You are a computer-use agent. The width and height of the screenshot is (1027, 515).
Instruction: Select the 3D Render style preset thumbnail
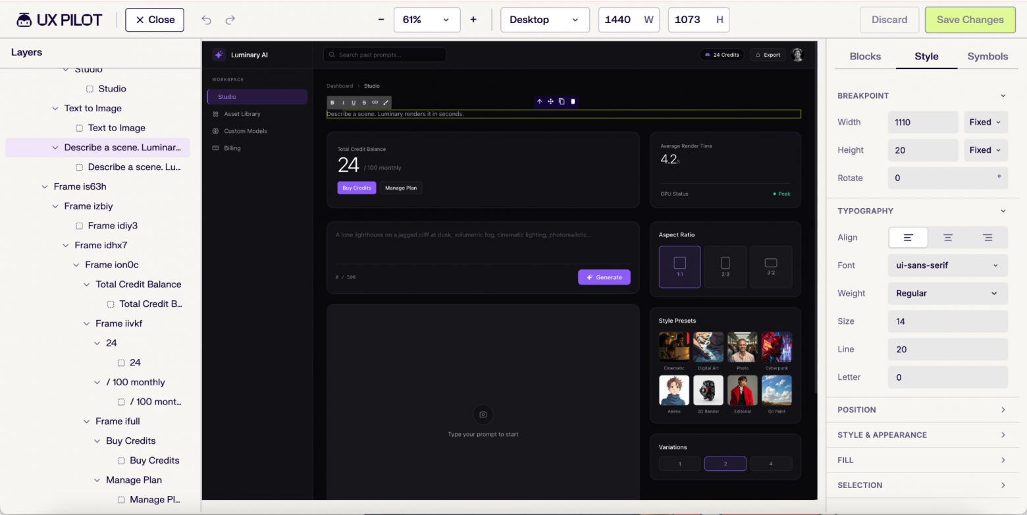pos(708,391)
